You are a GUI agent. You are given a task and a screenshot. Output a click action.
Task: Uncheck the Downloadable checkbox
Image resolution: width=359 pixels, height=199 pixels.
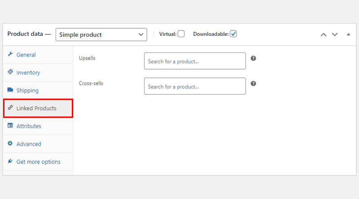tap(233, 34)
